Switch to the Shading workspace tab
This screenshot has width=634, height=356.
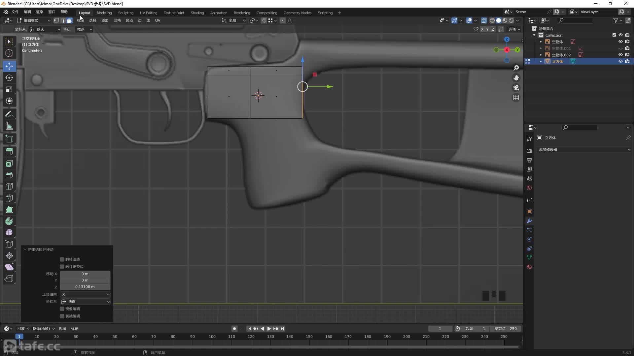pos(197,13)
